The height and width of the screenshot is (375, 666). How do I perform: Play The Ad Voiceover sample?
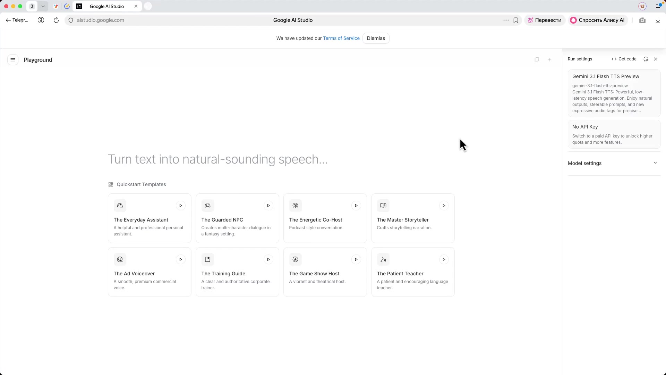click(x=181, y=259)
